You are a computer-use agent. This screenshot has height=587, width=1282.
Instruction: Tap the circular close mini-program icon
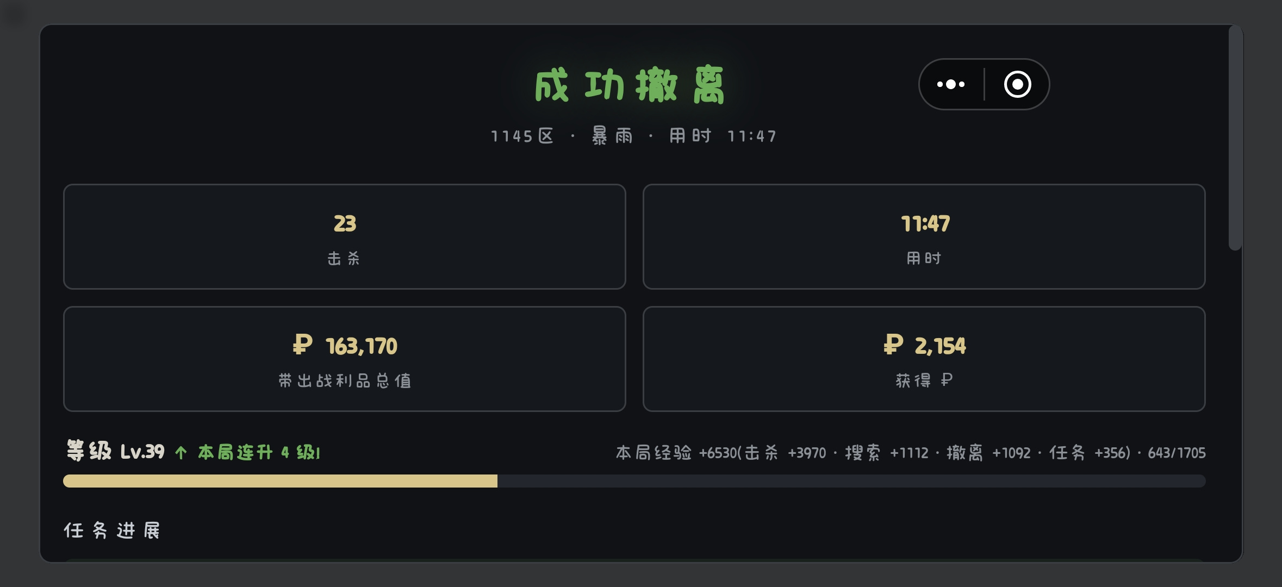(1017, 84)
